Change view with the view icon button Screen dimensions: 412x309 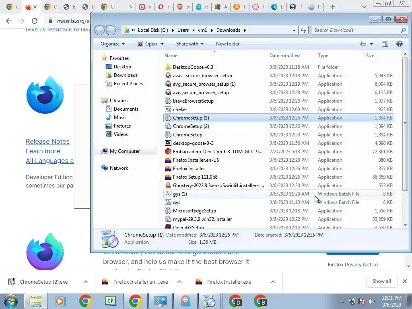363,44
